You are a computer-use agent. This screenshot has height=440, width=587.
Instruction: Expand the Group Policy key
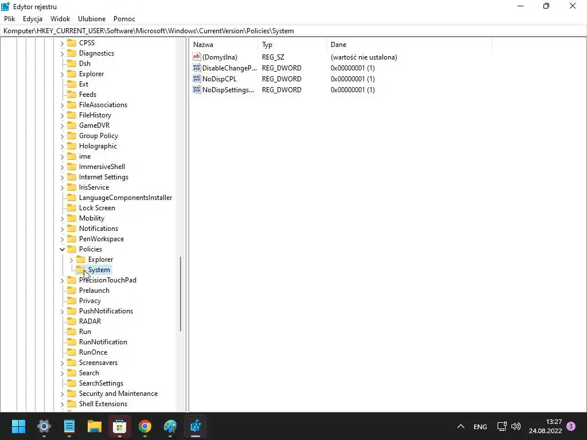[62, 136]
